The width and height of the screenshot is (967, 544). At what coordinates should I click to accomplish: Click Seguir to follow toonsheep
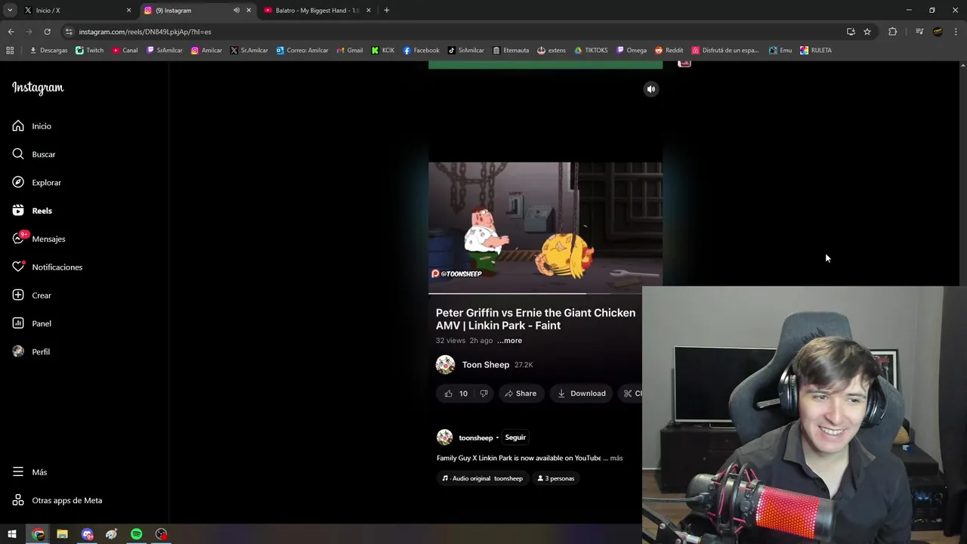(x=515, y=437)
